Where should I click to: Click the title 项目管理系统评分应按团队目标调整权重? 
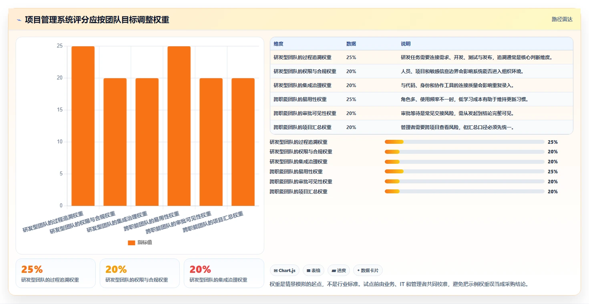pyautogui.click(x=97, y=20)
